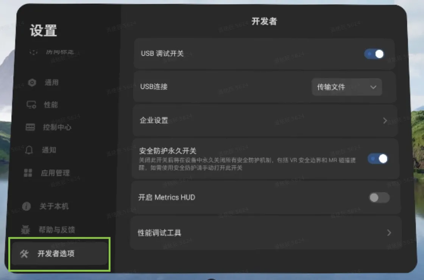Click the bug icon for 帮助与反馈
The width and height of the screenshot is (424, 280).
click(x=26, y=230)
